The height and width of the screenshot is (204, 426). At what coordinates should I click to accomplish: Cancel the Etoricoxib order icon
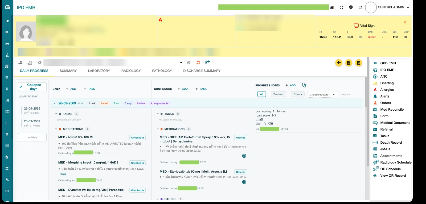pos(244,182)
